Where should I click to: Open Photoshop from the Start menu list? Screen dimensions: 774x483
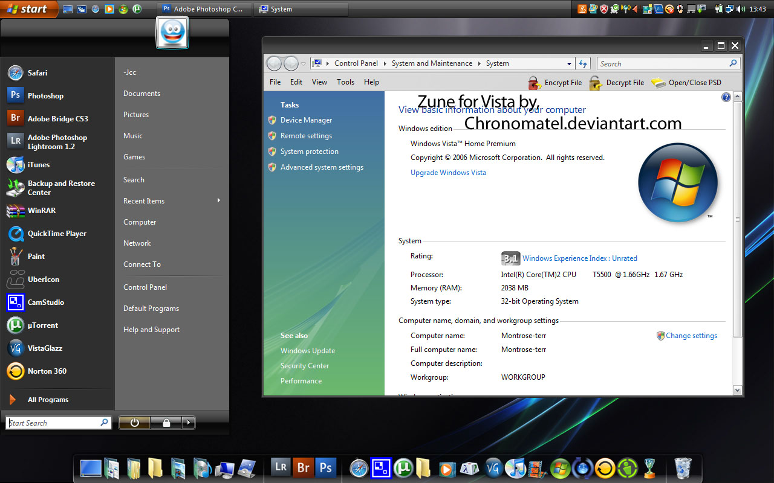(x=57, y=95)
